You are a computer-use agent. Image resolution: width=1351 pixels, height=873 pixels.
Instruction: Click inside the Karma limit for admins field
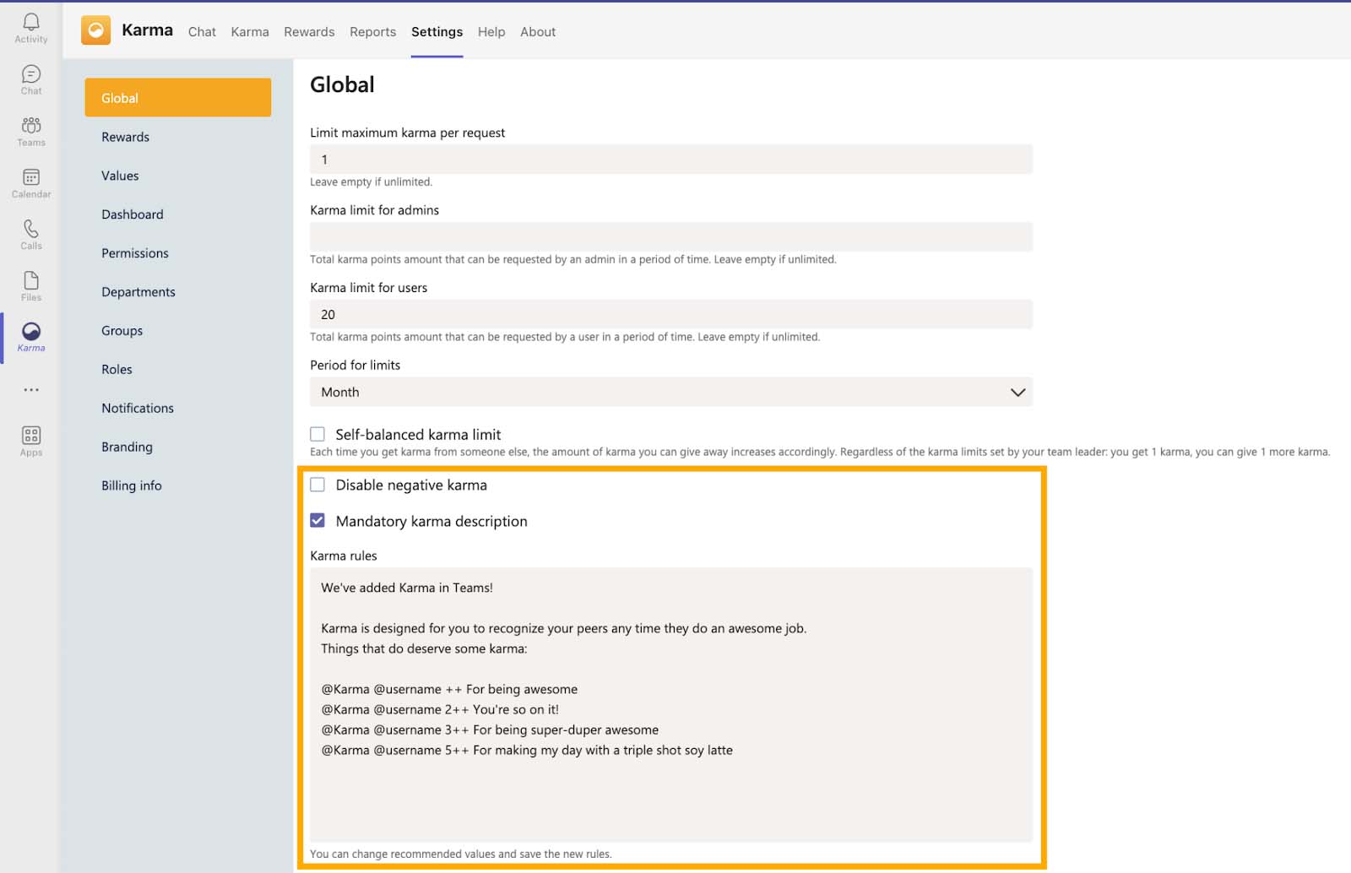click(671, 236)
